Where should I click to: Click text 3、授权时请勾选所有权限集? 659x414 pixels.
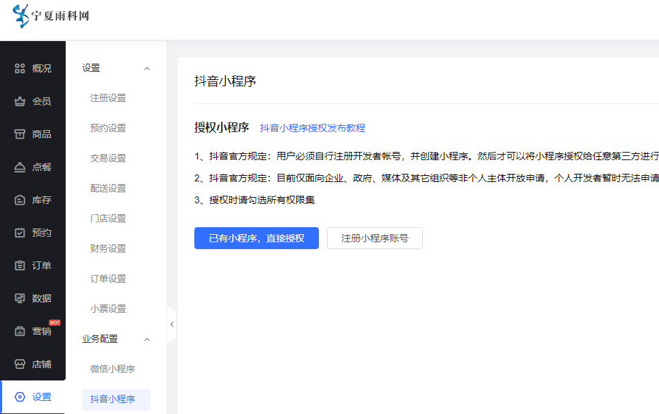tap(255, 200)
